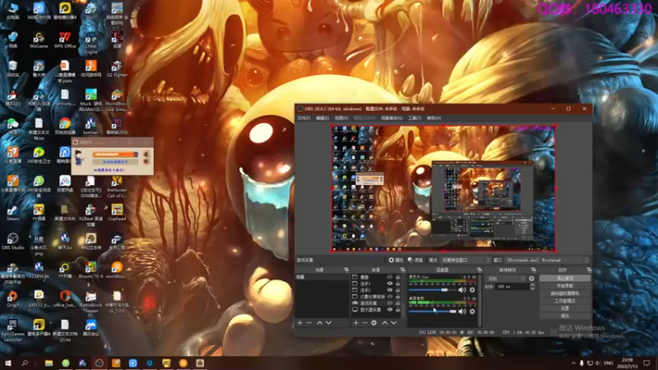Open source properties gear in sources toolbar
This screenshot has height=370, width=658.
(x=374, y=322)
